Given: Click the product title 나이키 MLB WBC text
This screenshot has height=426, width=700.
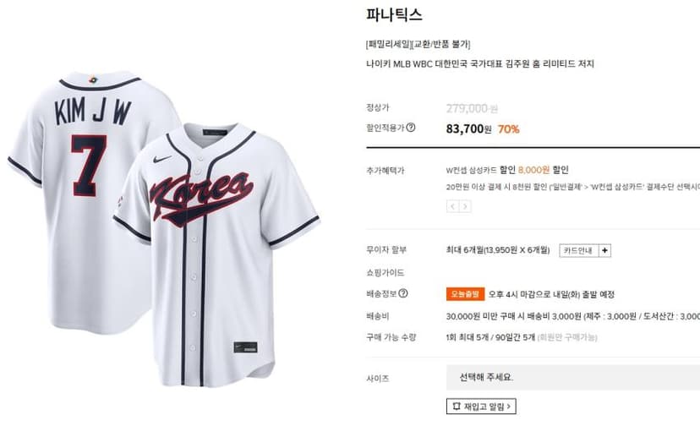Looking at the screenshot, I should tap(480, 64).
